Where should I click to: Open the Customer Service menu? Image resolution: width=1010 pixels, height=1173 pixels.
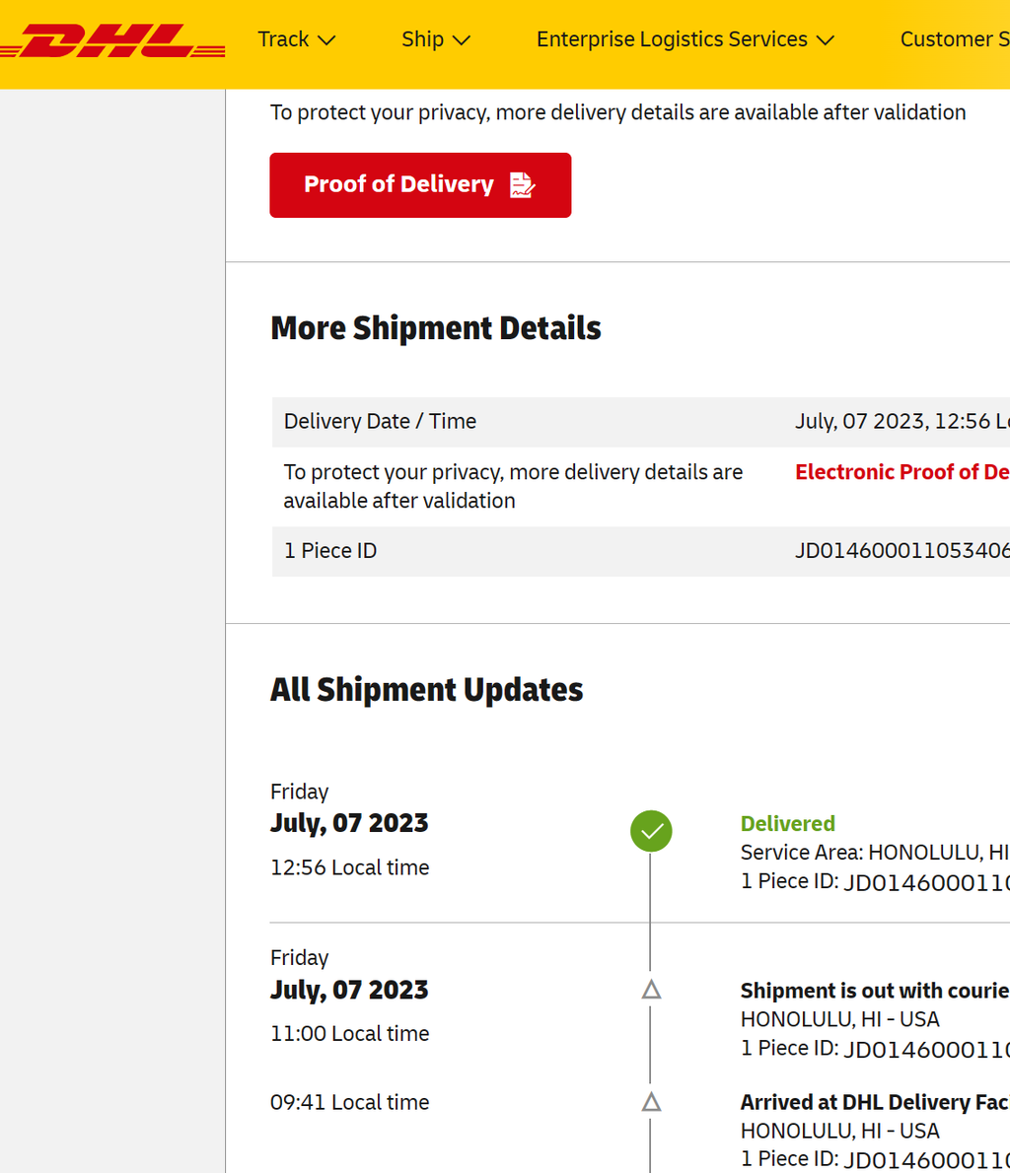coord(955,38)
